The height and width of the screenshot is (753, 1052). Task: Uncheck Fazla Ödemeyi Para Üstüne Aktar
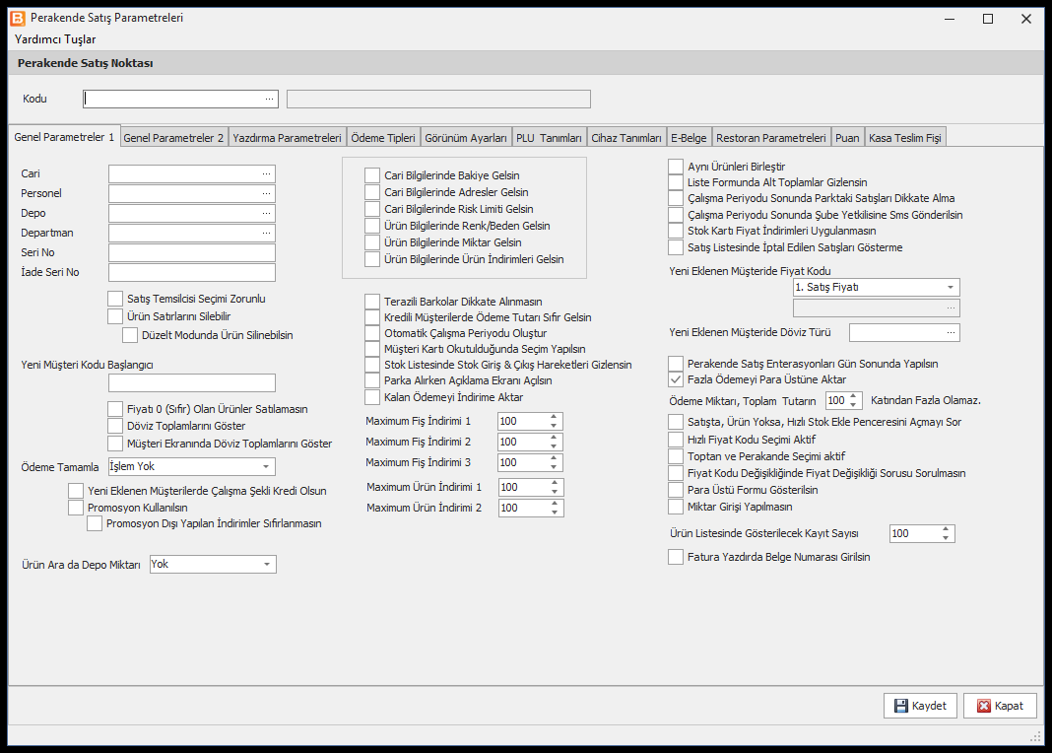click(x=676, y=379)
